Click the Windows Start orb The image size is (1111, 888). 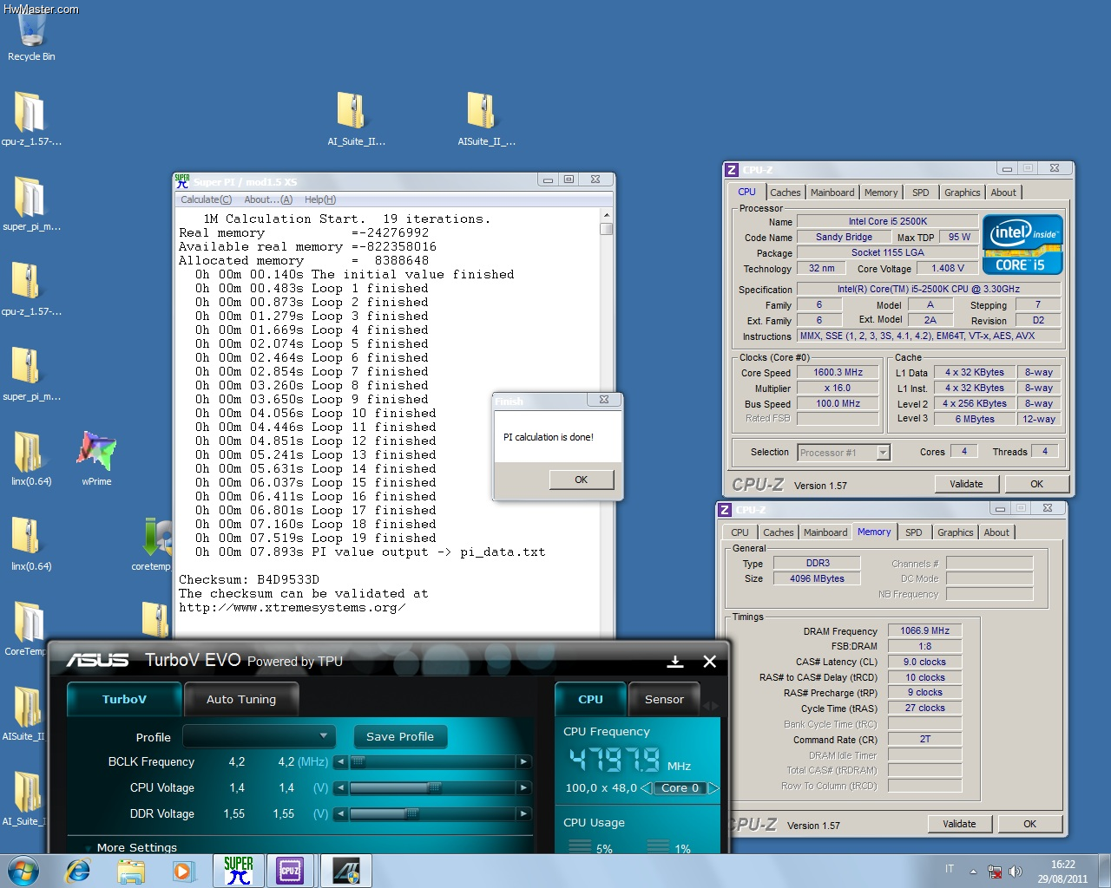tap(23, 870)
